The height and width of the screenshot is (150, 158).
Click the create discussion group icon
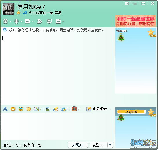tap(39, 21)
